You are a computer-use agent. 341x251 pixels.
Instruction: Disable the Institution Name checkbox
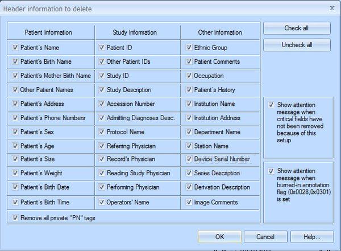tap(189, 104)
